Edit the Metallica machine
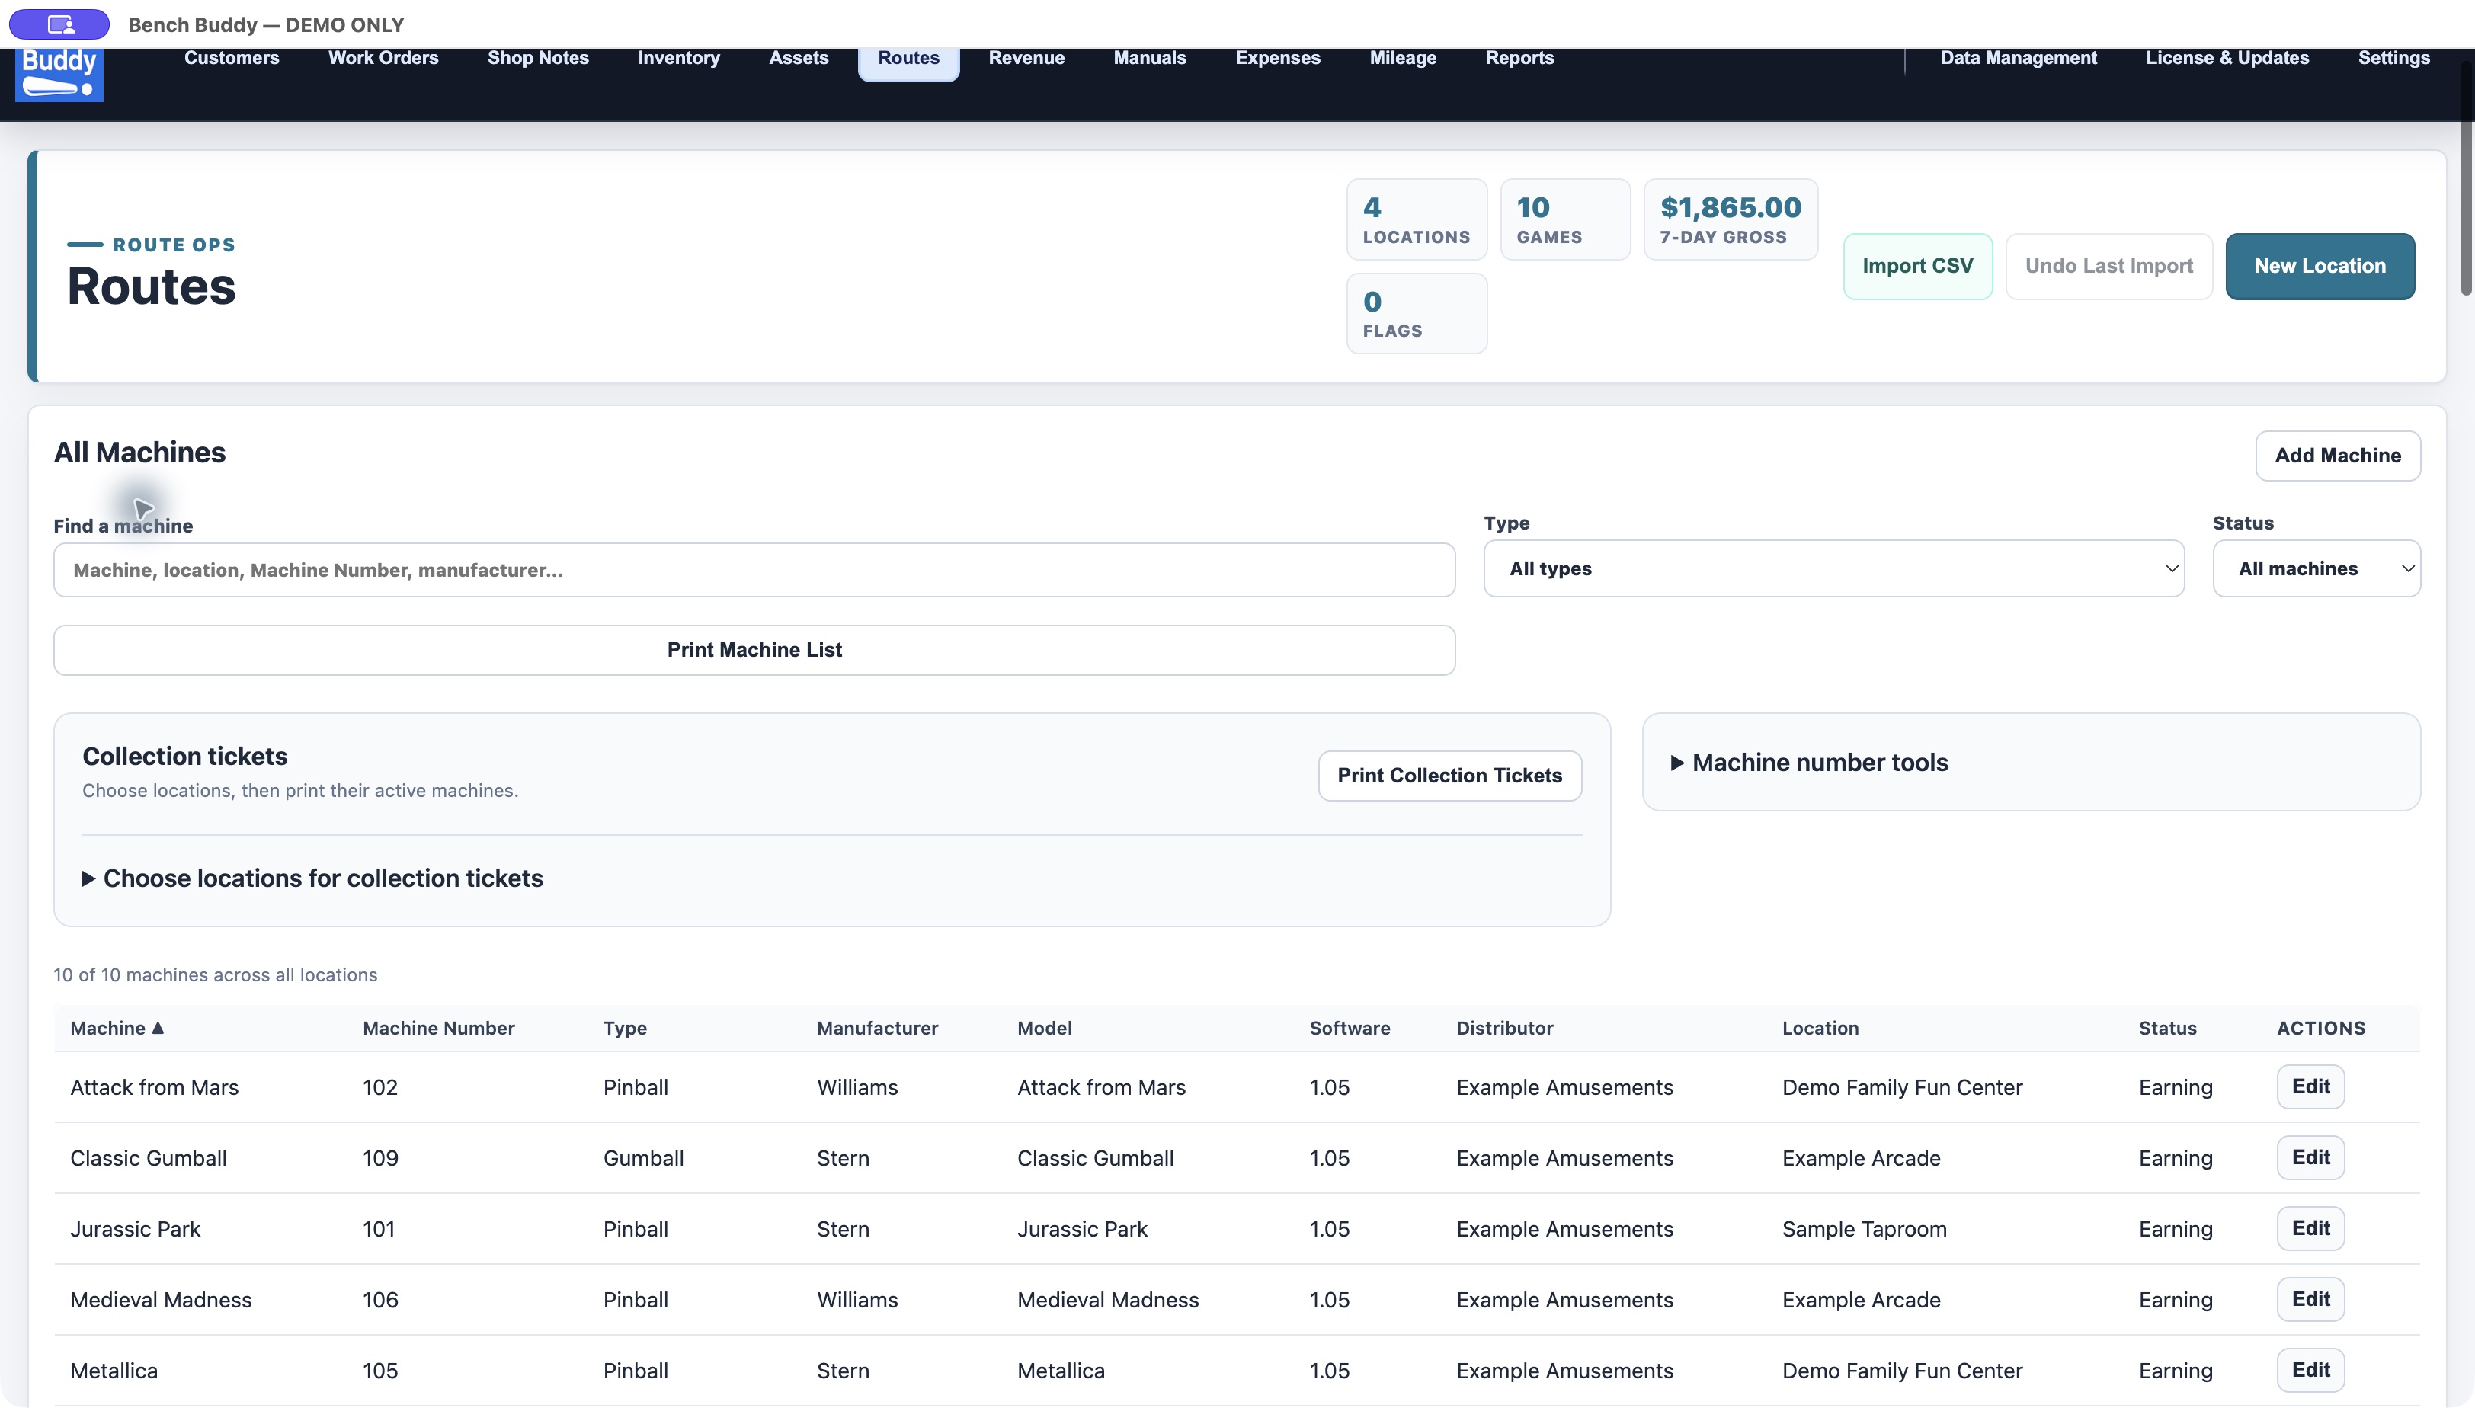Screen dimensions: 2475x1408 click(2310, 1370)
